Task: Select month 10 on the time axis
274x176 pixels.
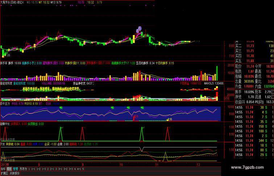Action: (x=121, y=164)
